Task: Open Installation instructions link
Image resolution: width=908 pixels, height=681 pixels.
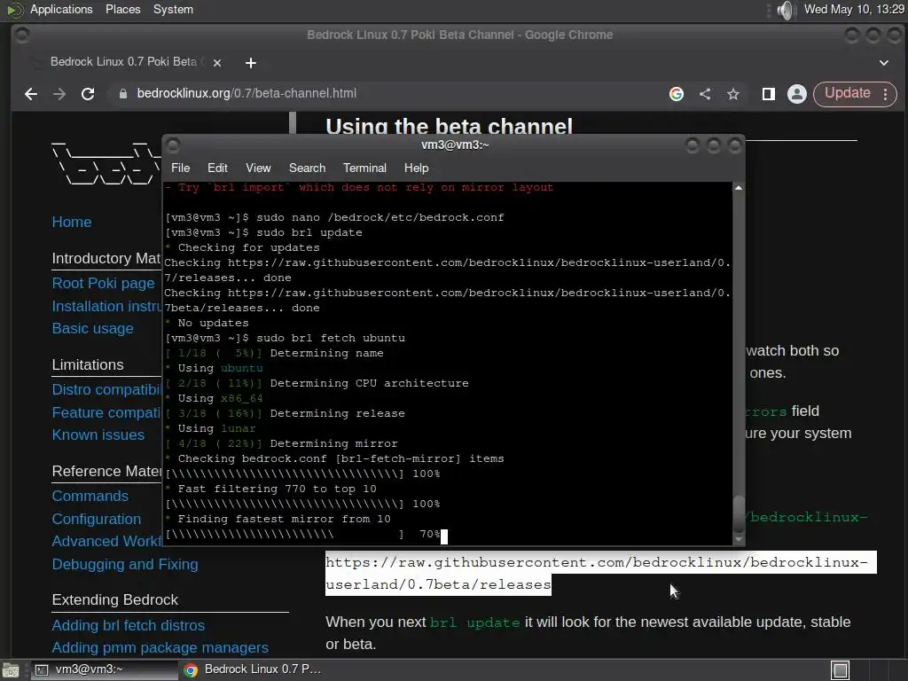Action: [106, 306]
